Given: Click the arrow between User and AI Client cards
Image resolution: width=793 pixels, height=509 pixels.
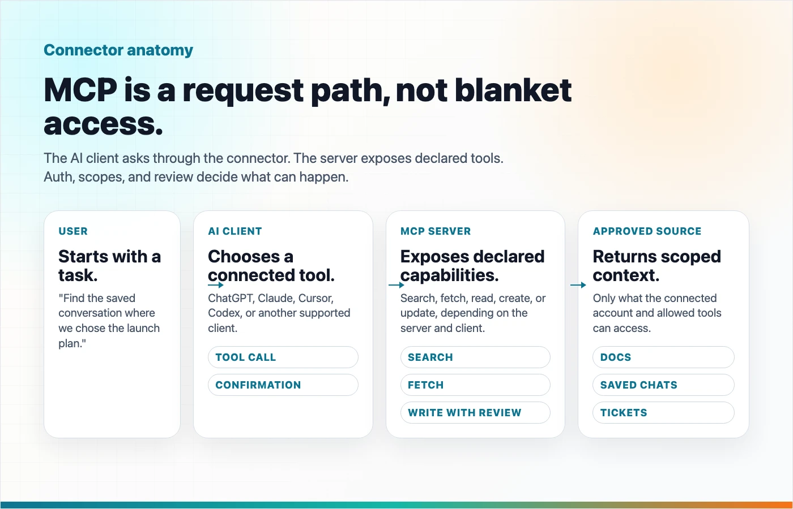Looking at the screenshot, I should click(216, 285).
